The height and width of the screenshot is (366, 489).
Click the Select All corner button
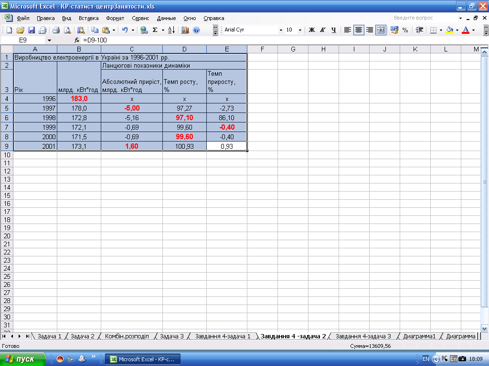[7, 49]
